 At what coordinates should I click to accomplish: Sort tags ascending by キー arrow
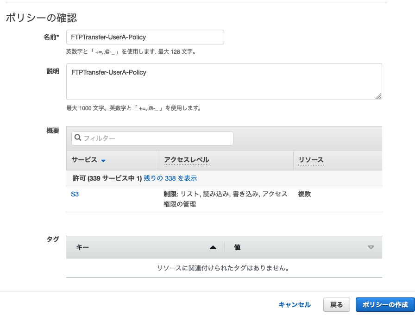(x=213, y=247)
